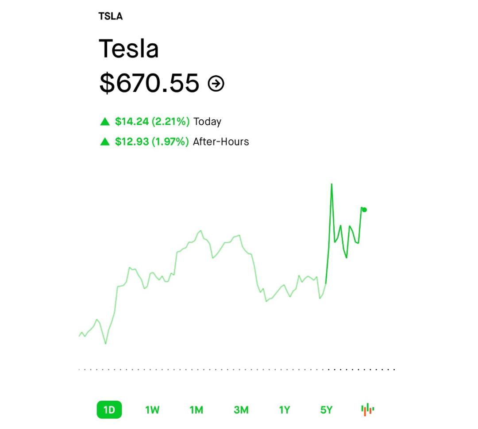Switch to candlestick chart view icon

click(367, 410)
